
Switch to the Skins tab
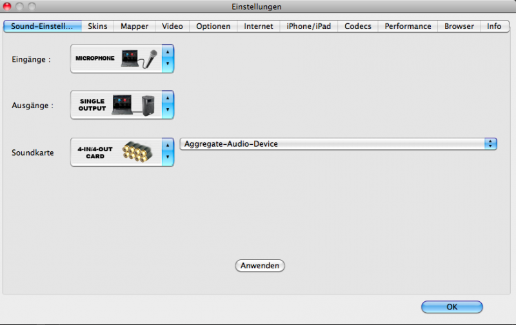coord(97,26)
